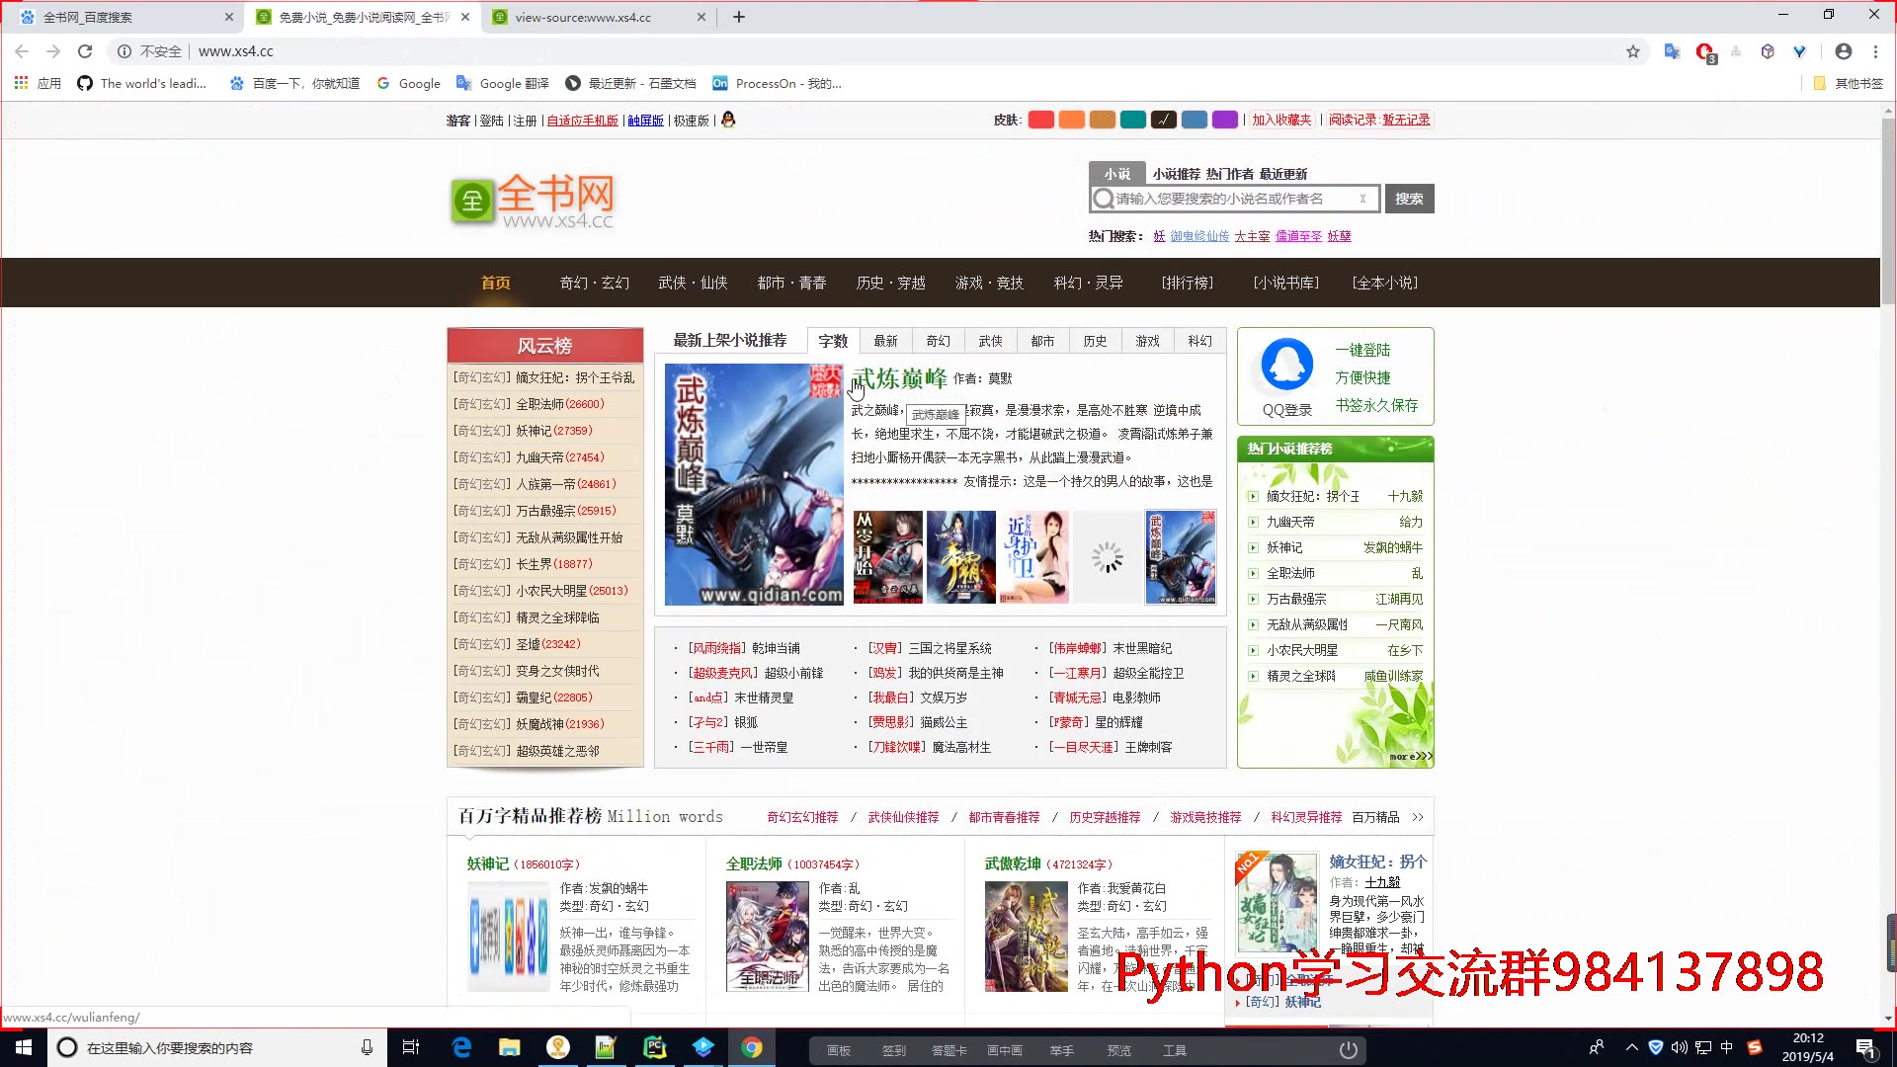Click the QQ penguin icon in top bar
The width and height of the screenshot is (1897, 1067).
point(728,120)
